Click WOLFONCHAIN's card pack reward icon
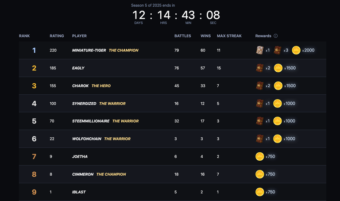This screenshot has height=201, width=340. [259, 139]
